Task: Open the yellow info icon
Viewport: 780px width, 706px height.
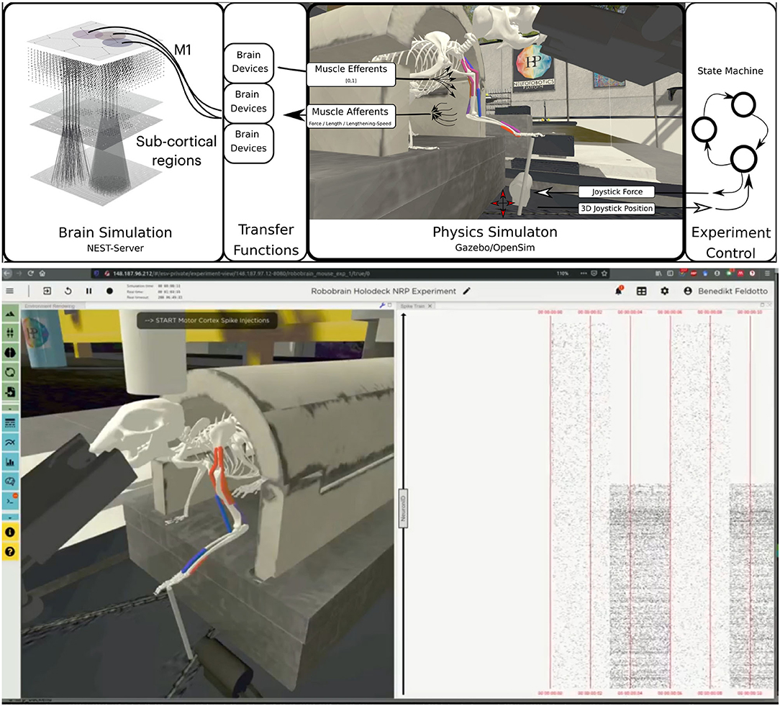Action: [x=10, y=532]
